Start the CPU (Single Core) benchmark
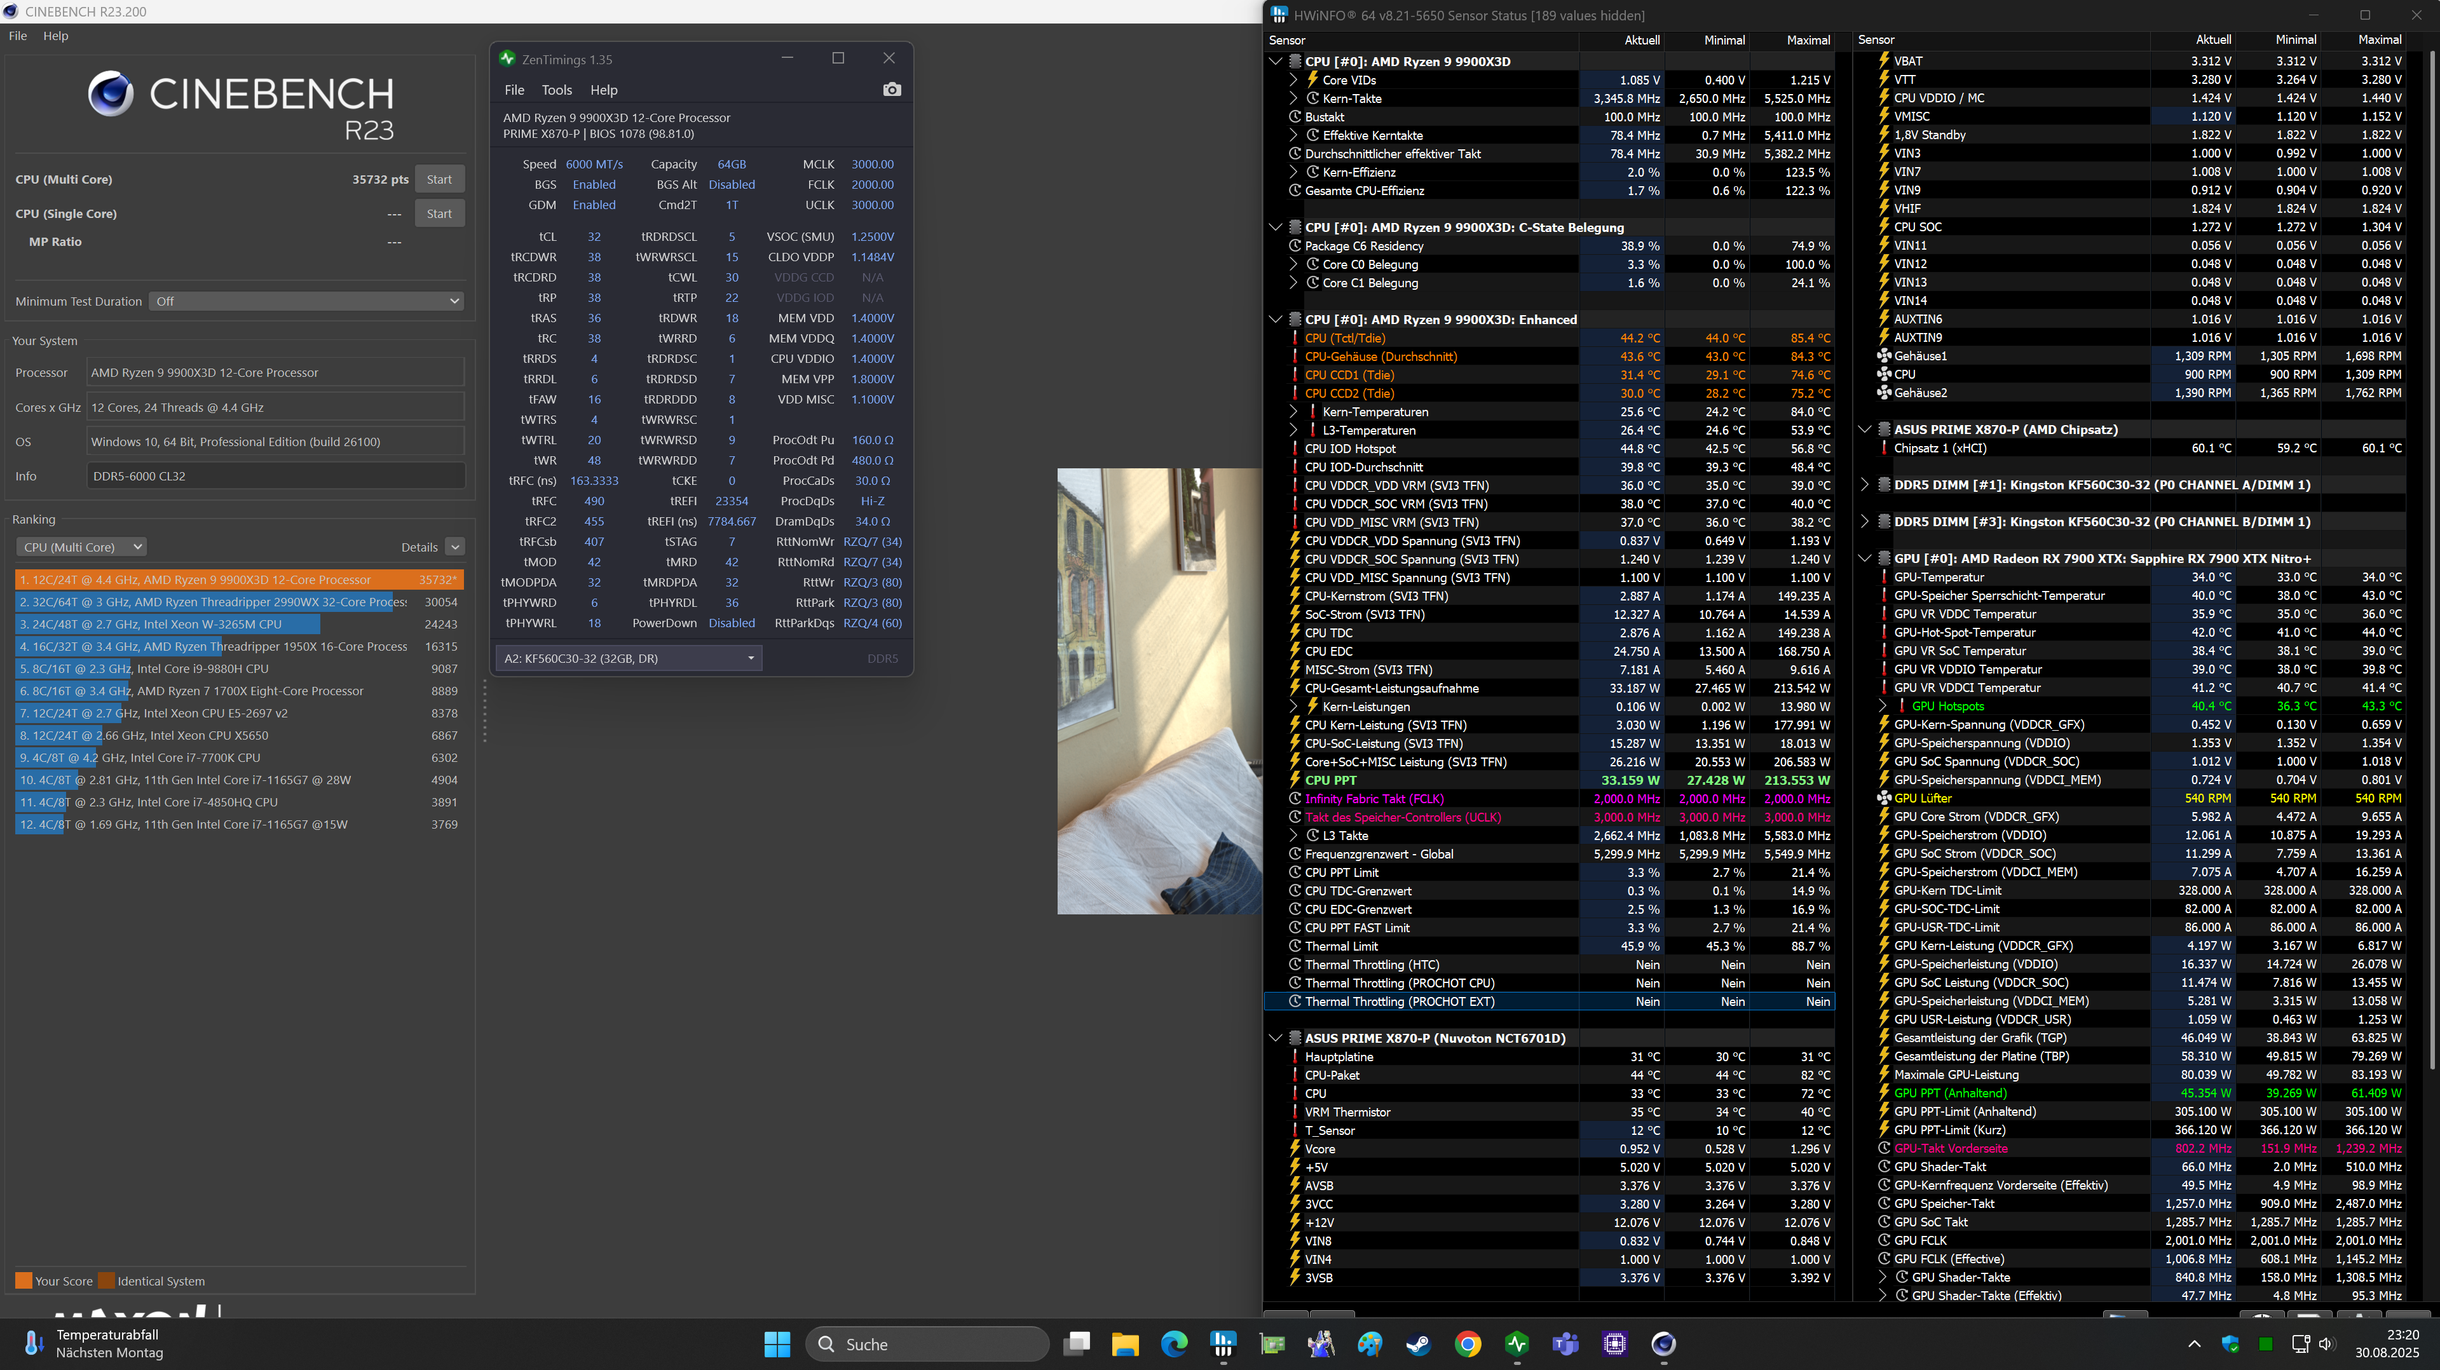The width and height of the screenshot is (2440, 1370). (x=439, y=214)
